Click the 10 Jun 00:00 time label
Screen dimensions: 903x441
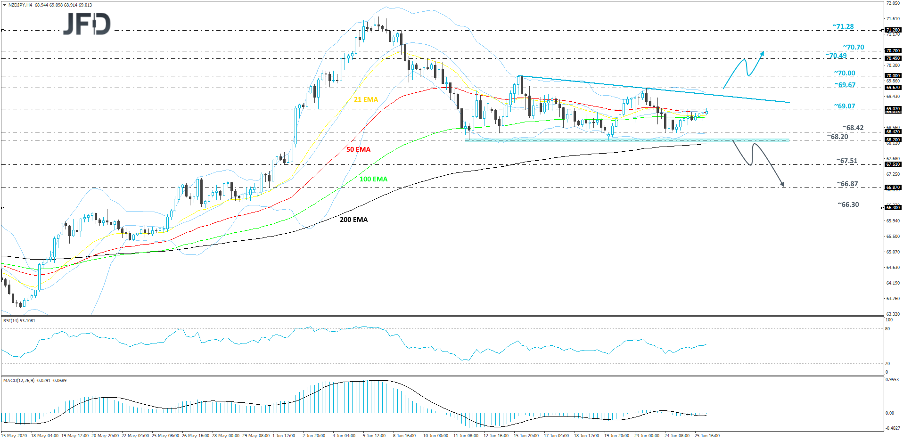(435, 436)
